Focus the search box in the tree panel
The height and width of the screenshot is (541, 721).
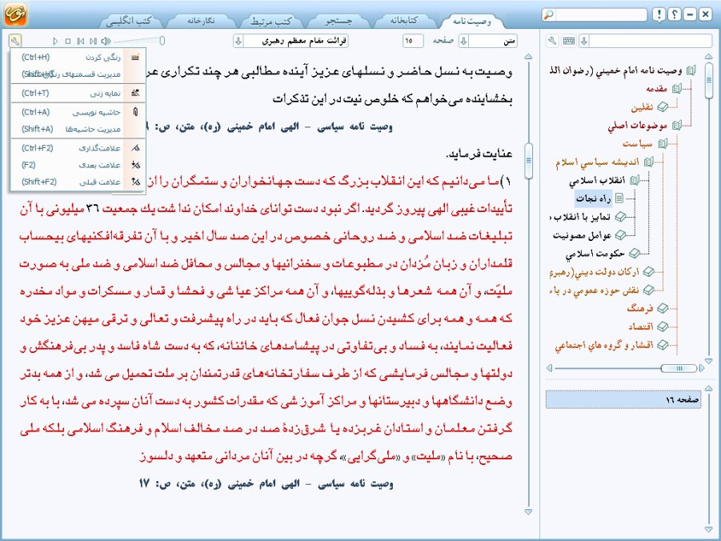651,41
